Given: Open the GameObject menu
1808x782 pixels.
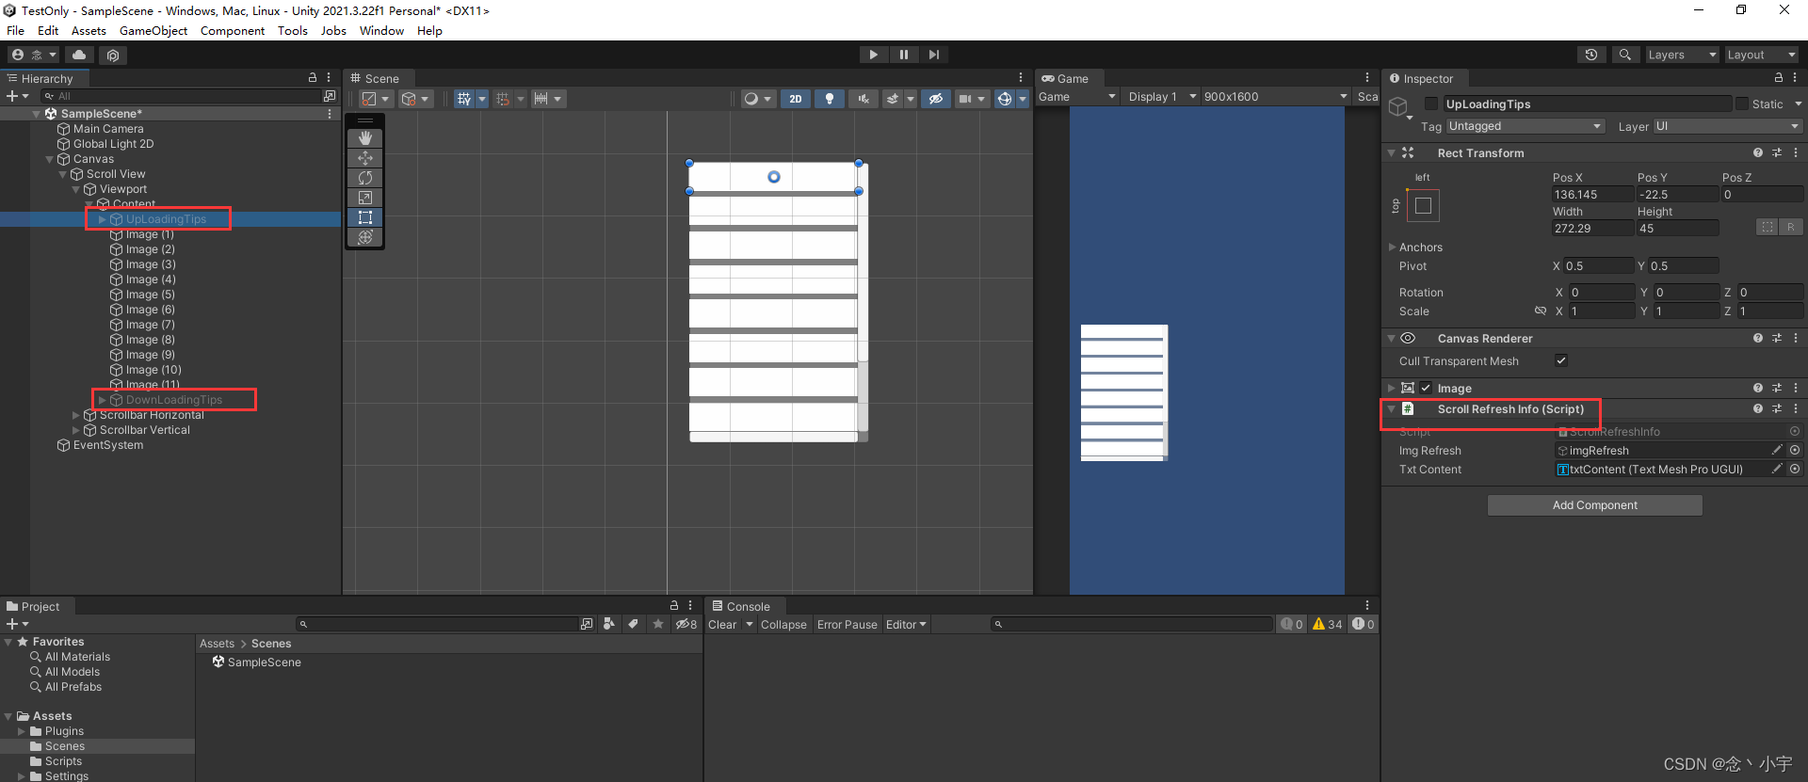Looking at the screenshot, I should point(153,30).
